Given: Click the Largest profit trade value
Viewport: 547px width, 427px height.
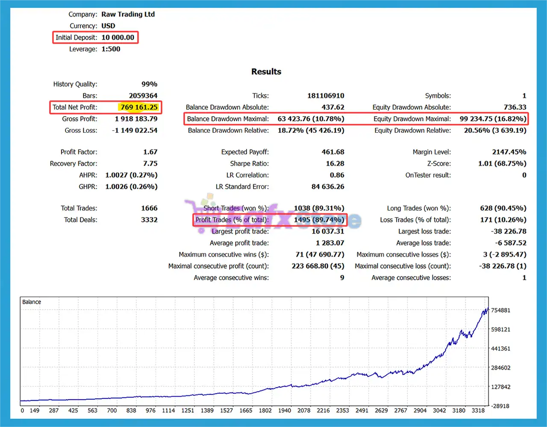Looking at the screenshot, I should (327, 231).
